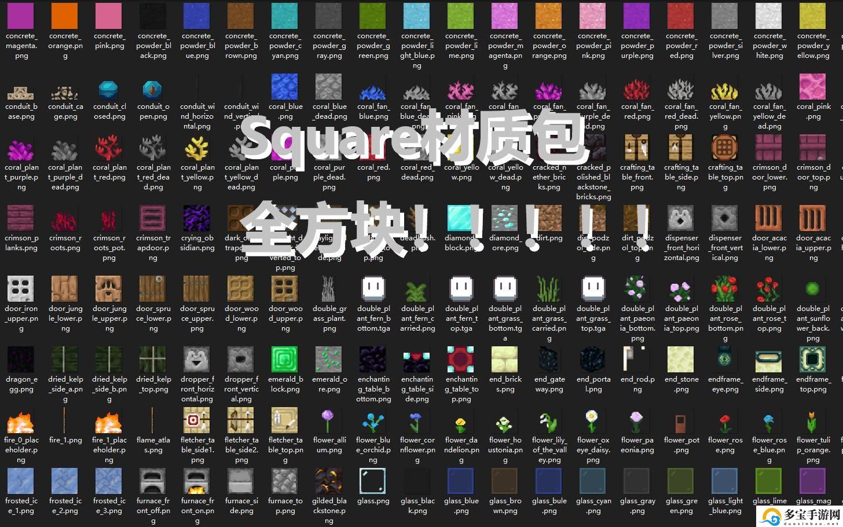Viewport: 843px width, 527px height.
Task: Select door_jungle_upper.png icon
Action: [109, 288]
